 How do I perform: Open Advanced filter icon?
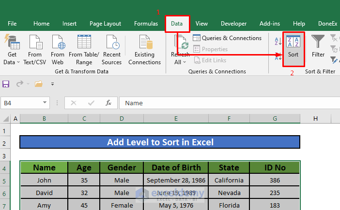pyautogui.click(x=334, y=60)
